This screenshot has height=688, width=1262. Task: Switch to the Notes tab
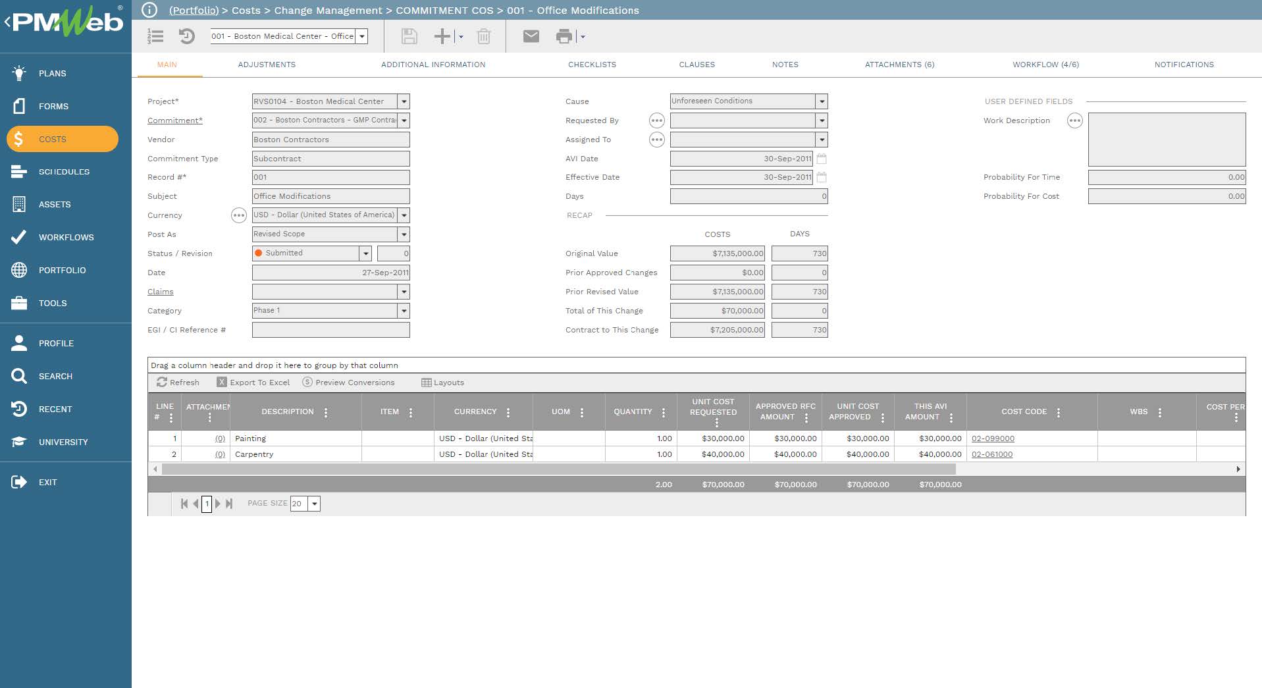785,65
